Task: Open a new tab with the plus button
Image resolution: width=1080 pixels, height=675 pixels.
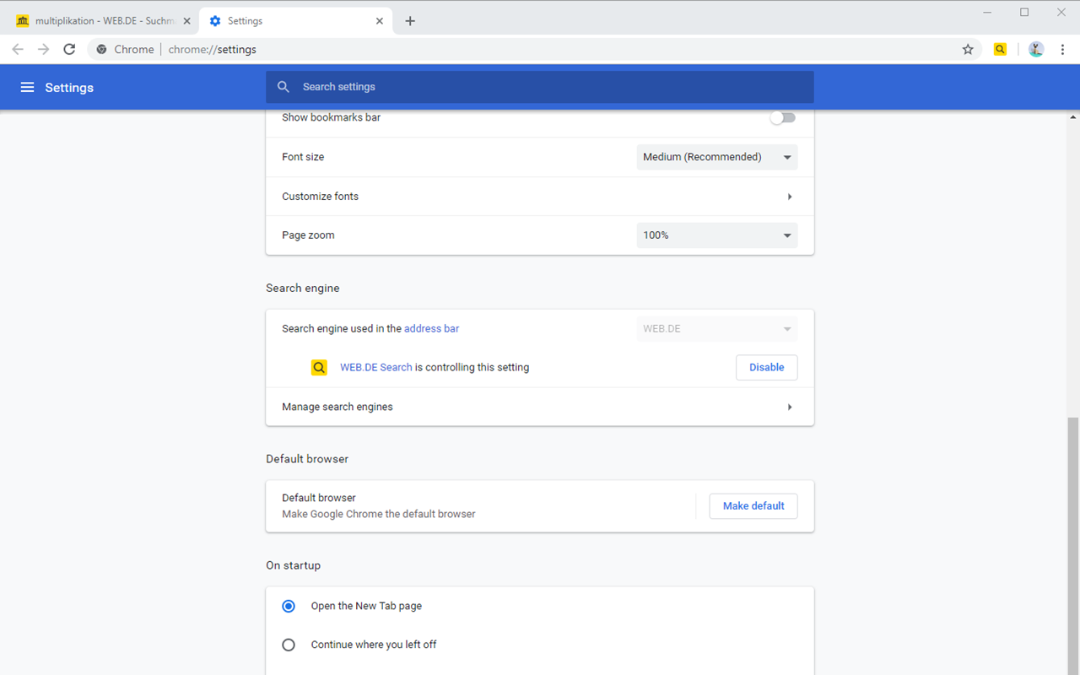Action: (410, 21)
